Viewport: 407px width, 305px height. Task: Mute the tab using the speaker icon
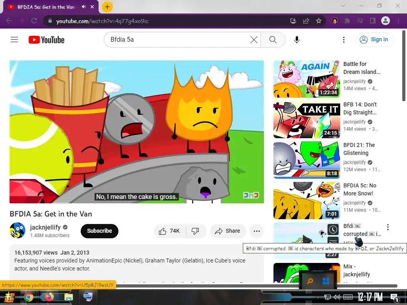pyautogui.click(x=83, y=7)
